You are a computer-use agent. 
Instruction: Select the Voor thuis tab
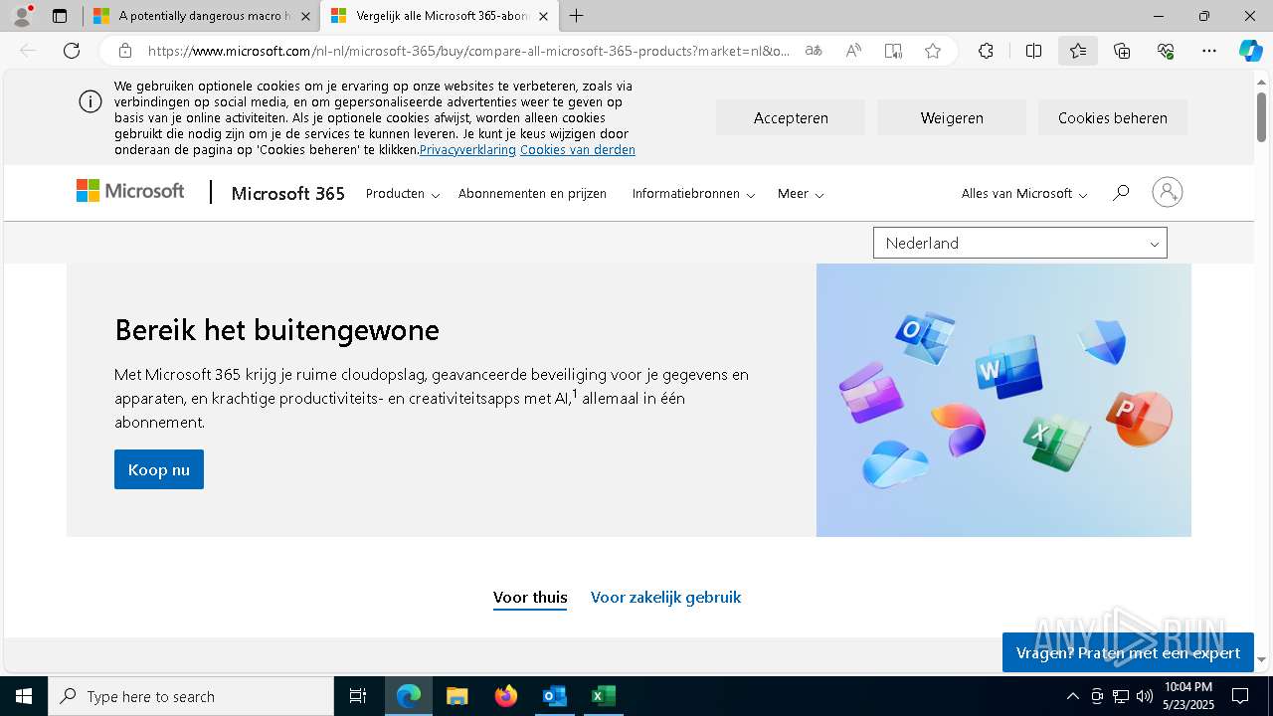[530, 598]
